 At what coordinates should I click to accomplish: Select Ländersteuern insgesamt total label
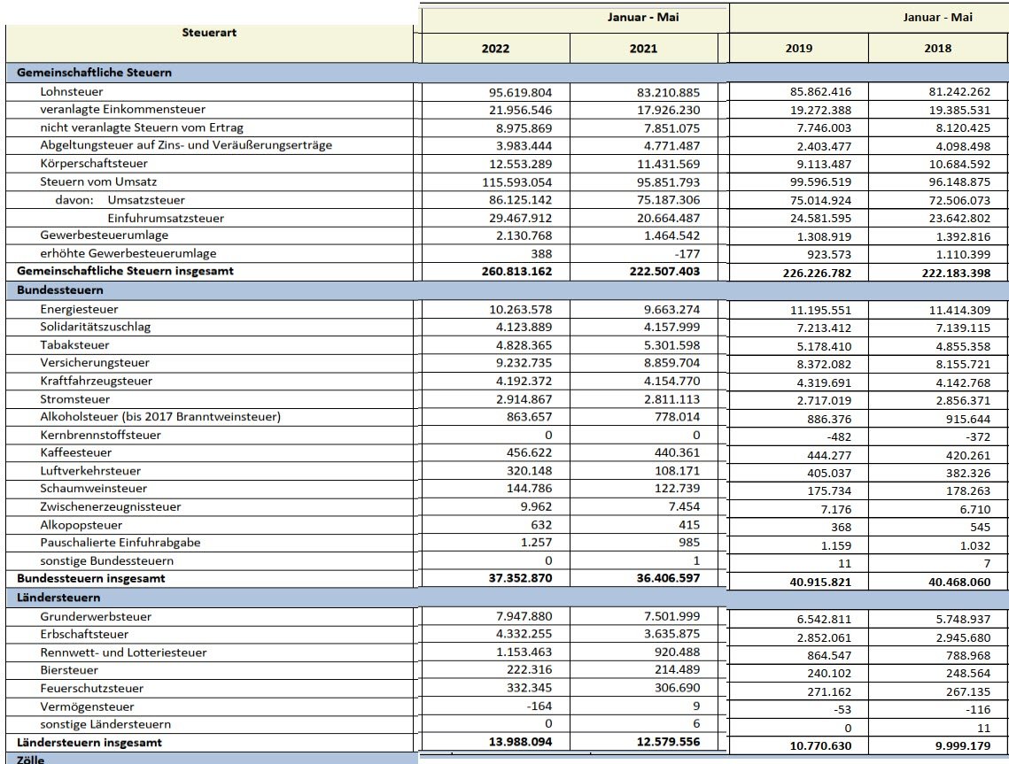(x=89, y=743)
